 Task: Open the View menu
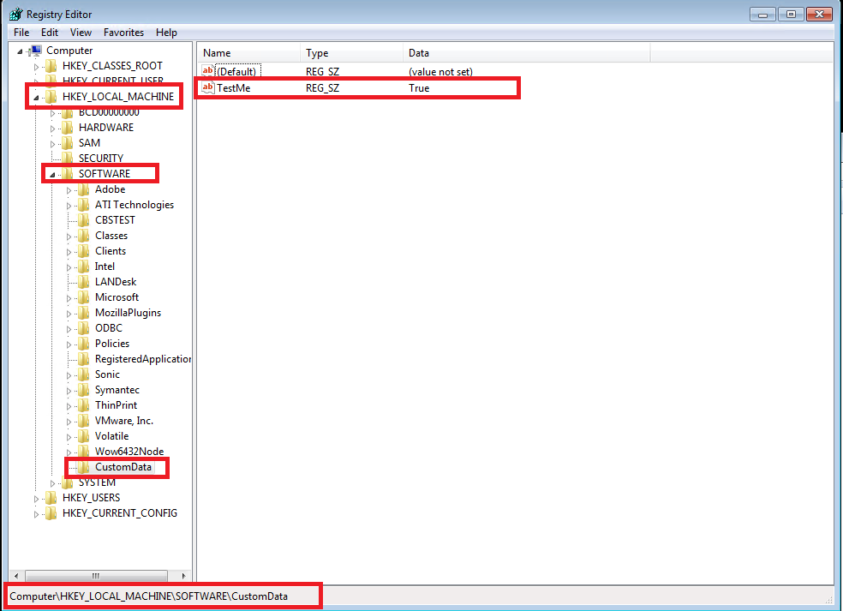(80, 32)
